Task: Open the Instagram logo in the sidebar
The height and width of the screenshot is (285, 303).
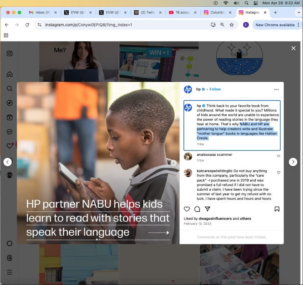Action: coord(10,53)
